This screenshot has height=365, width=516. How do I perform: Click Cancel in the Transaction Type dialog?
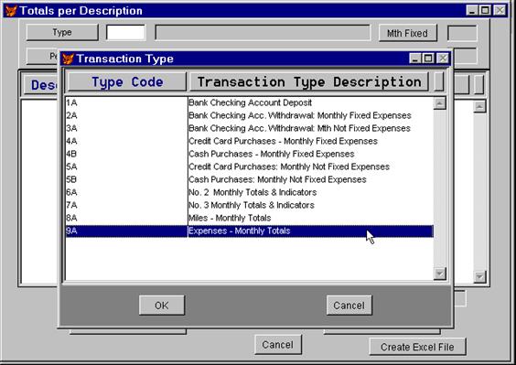click(x=349, y=306)
